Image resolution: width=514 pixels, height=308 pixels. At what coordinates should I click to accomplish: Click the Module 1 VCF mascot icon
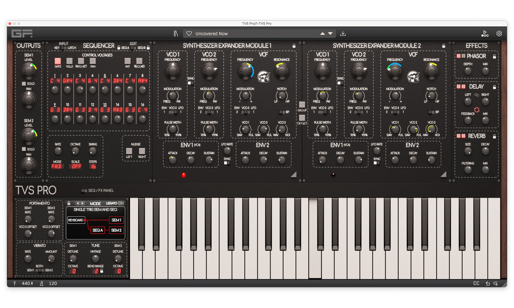264,77
